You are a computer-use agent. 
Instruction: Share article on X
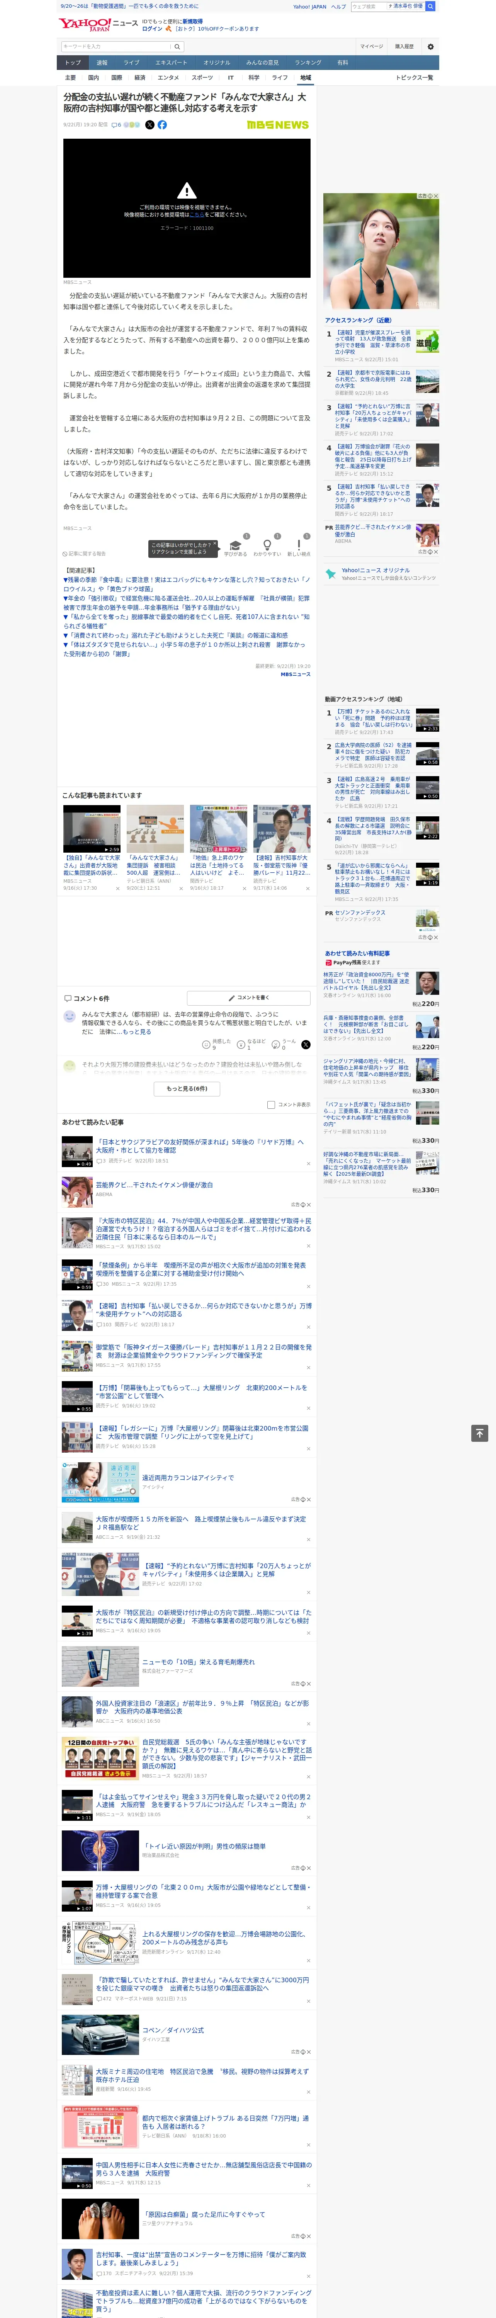coord(149,125)
